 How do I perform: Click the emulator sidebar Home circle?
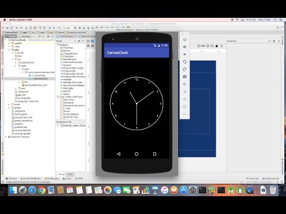point(185,99)
